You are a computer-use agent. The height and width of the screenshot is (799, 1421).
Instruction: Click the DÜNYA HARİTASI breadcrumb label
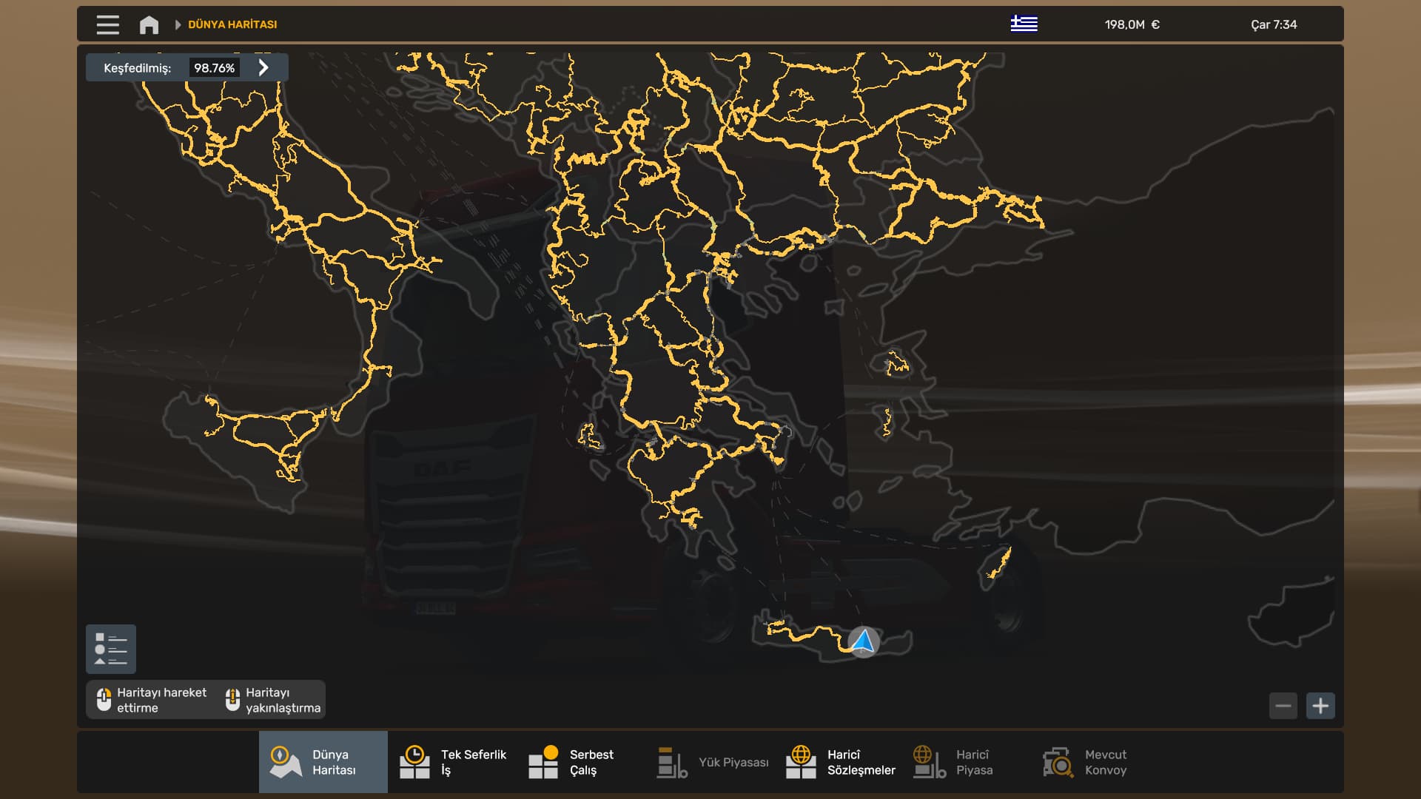click(232, 24)
